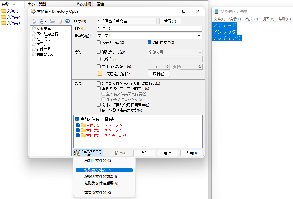Open Notepad 帮助(H) menu
Screen dimensions: 293x199
(x=285, y=19)
